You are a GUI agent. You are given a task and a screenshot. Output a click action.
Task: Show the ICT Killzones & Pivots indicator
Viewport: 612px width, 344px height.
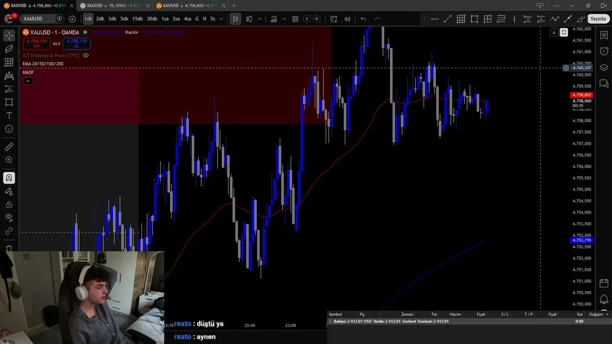[x=86, y=55]
